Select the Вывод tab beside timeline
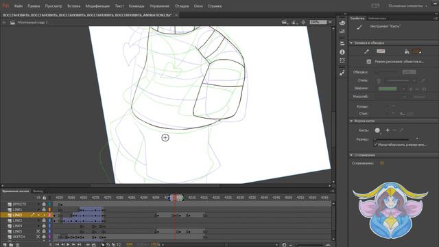Image resolution: width=439 pixels, height=247 pixels. tap(38, 191)
